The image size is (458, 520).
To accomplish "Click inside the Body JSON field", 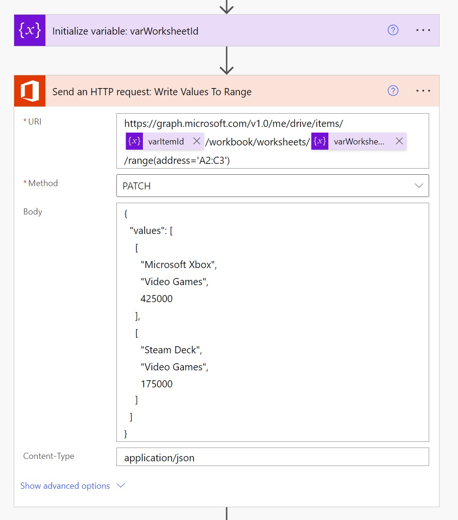I will [x=273, y=322].
